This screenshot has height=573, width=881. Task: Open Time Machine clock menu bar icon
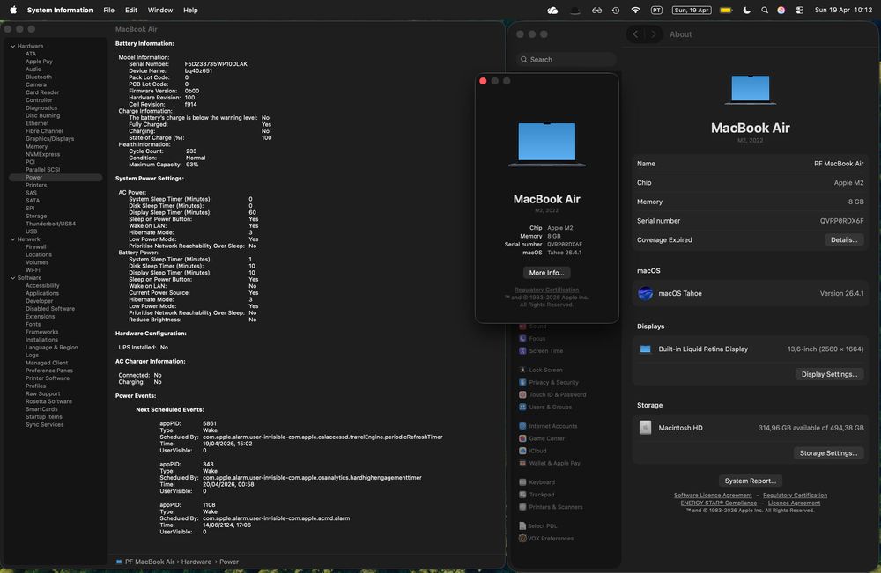(x=616, y=10)
